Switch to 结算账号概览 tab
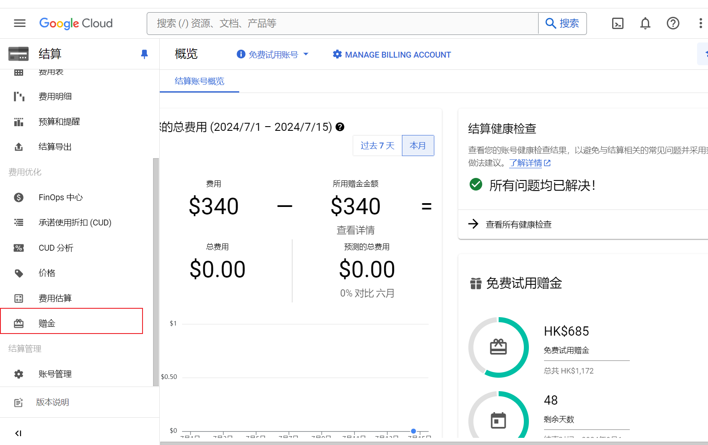Image resolution: width=708 pixels, height=445 pixels. [199, 81]
